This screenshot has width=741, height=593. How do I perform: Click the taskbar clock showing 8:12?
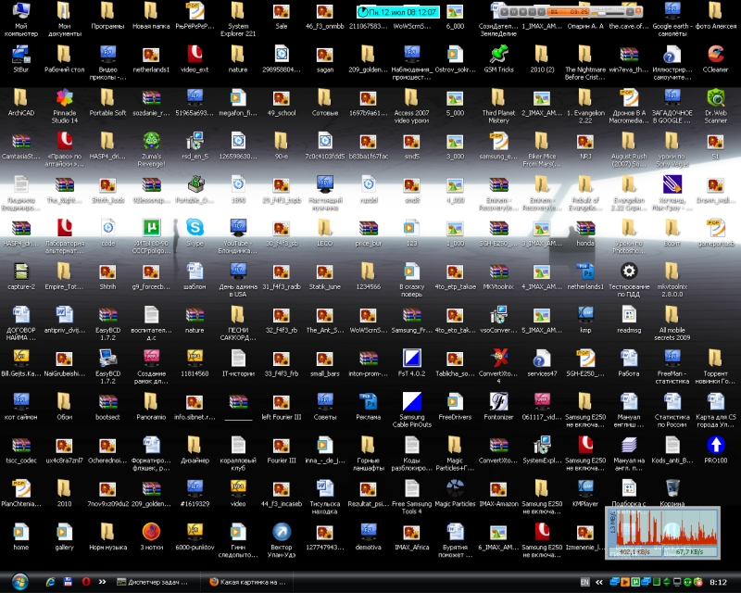[718, 582]
